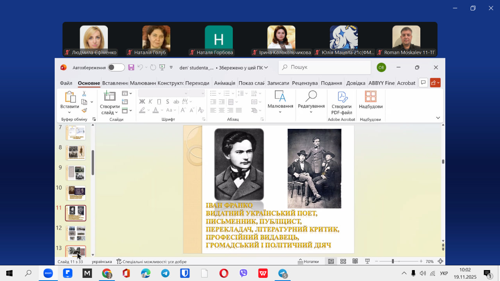Open the Animation (Анімація) tab
This screenshot has width=500, height=281.
point(224,83)
